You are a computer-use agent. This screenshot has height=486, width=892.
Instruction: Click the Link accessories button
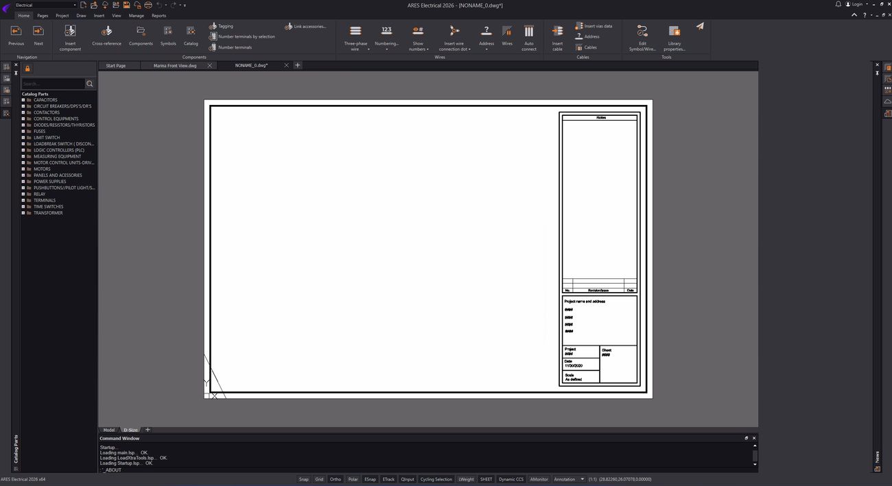[x=309, y=27]
